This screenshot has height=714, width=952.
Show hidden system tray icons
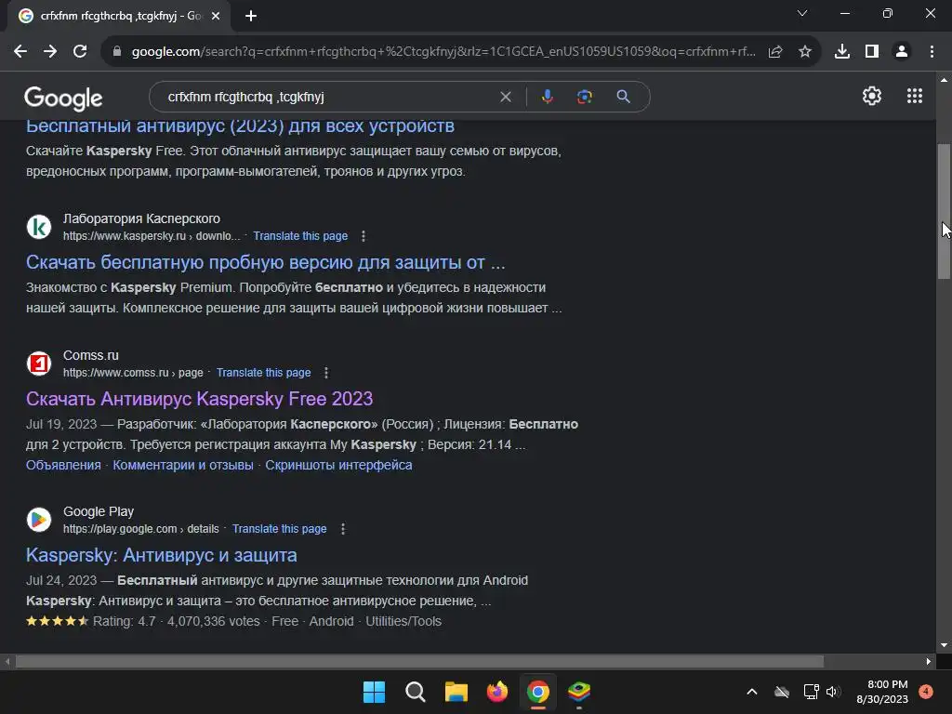751,692
